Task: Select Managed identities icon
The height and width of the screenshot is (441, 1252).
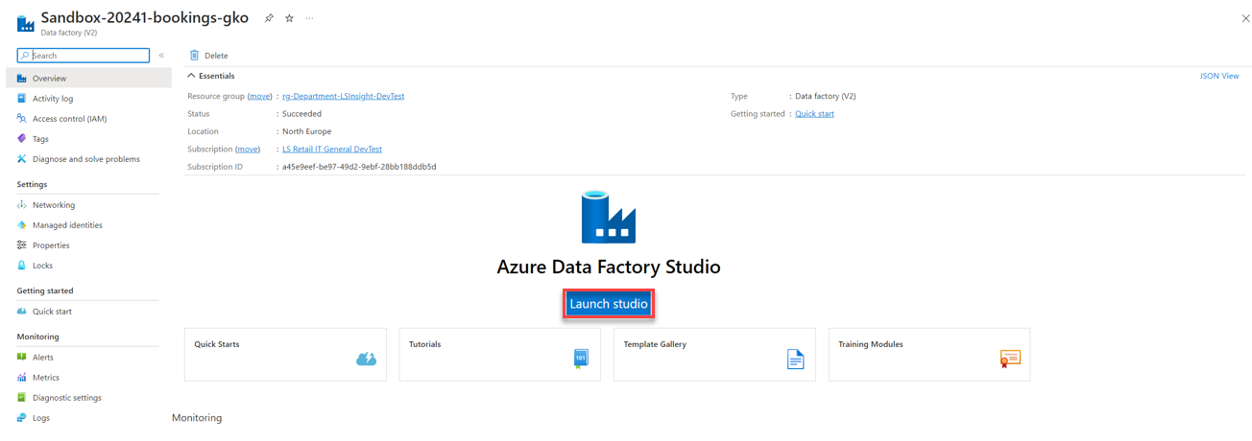Action: 21,225
